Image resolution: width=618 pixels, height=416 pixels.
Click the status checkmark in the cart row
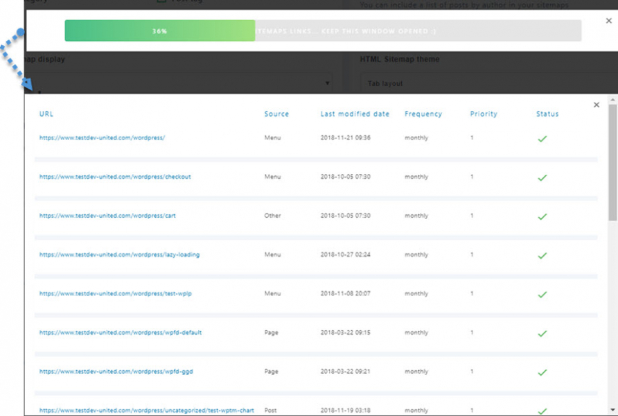point(542,216)
